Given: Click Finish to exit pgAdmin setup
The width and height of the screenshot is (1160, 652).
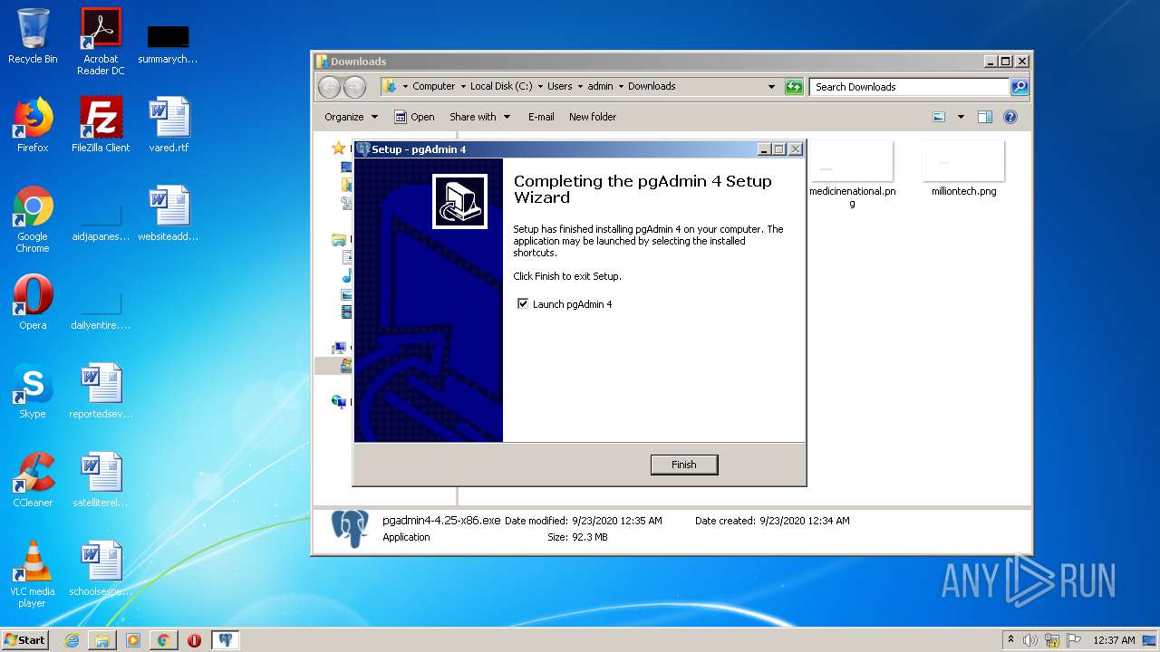Looking at the screenshot, I should click(x=684, y=465).
